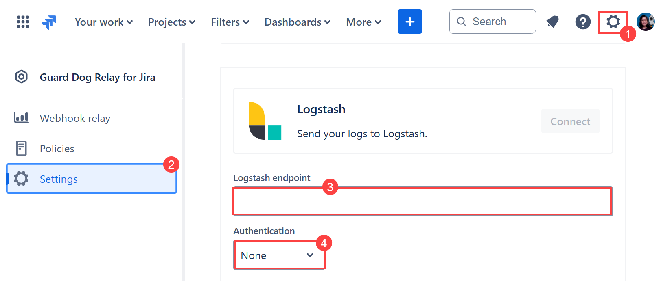Click the search magnifier icon

click(x=461, y=22)
